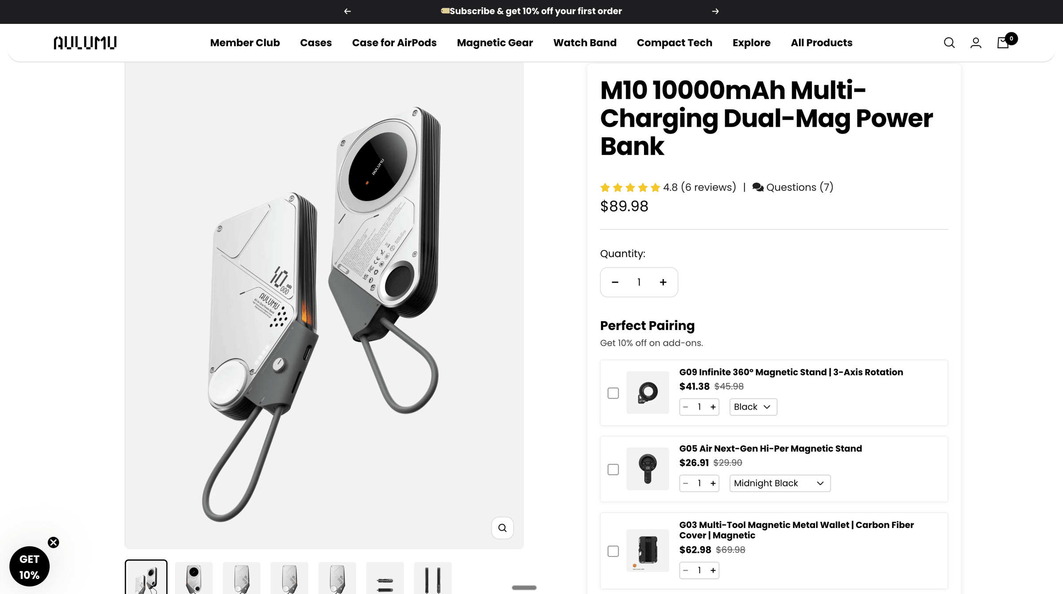Open the Black color dropdown for G09

pos(753,407)
